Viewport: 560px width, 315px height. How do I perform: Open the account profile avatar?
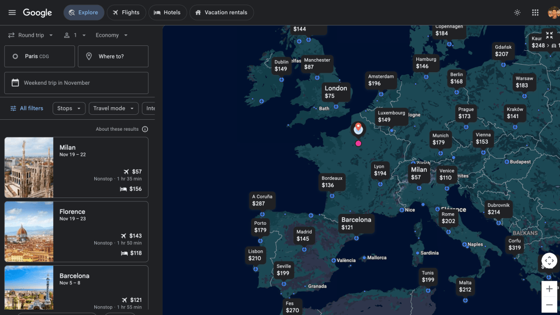click(x=553, y=13)
